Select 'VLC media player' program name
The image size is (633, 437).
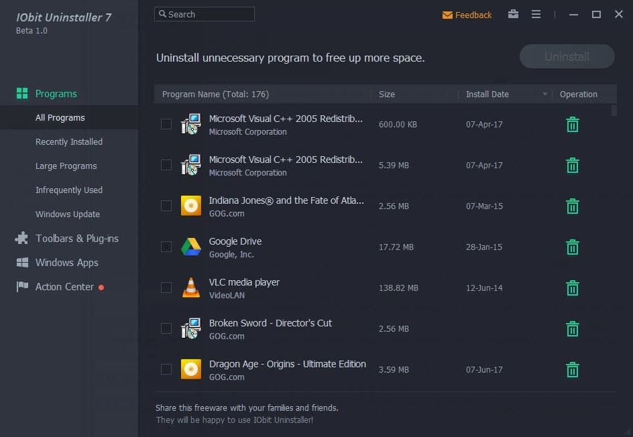click(x=244, y=282)
